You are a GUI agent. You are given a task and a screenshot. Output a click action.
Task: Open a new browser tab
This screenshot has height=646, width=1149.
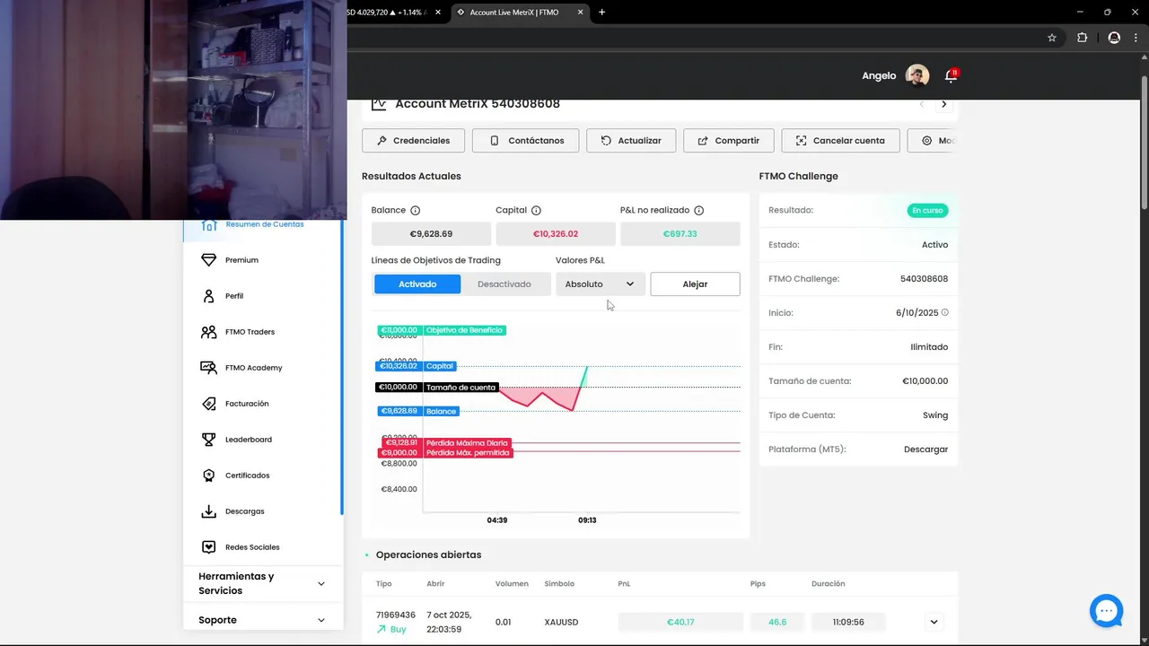click(x=601, y=13)
